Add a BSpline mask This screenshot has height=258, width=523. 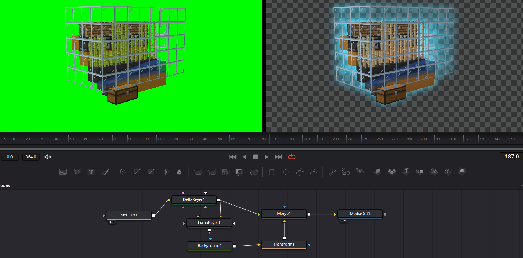coord(314,172)
